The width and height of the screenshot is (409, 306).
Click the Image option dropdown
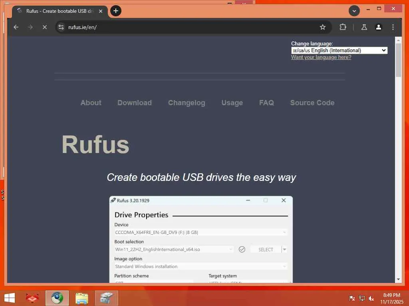click(201, 267)
